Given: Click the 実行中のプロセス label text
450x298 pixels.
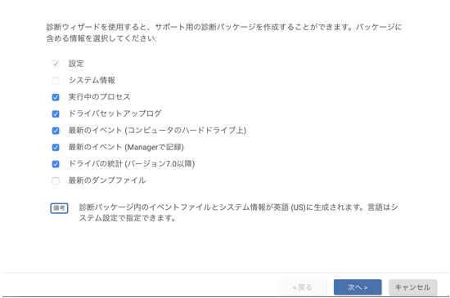Looking at the screenshot, I should 99,97.
